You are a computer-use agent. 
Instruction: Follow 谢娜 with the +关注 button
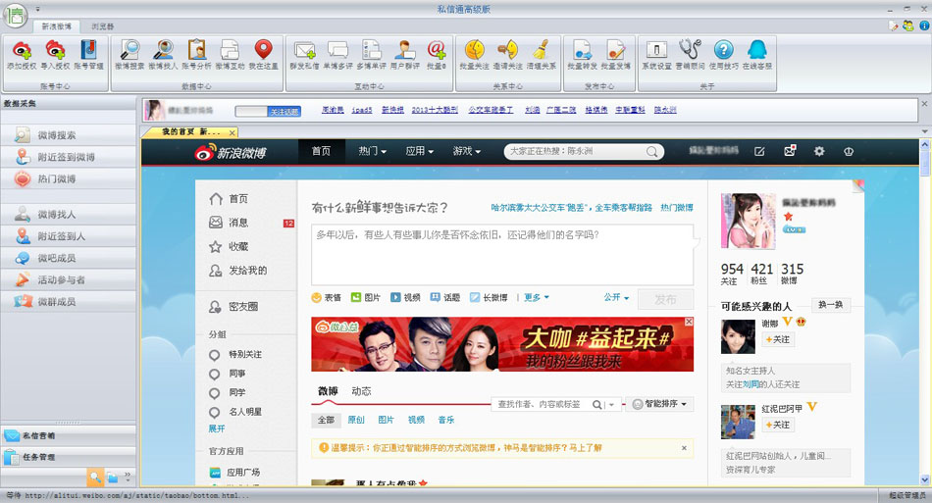coord(778,339)
